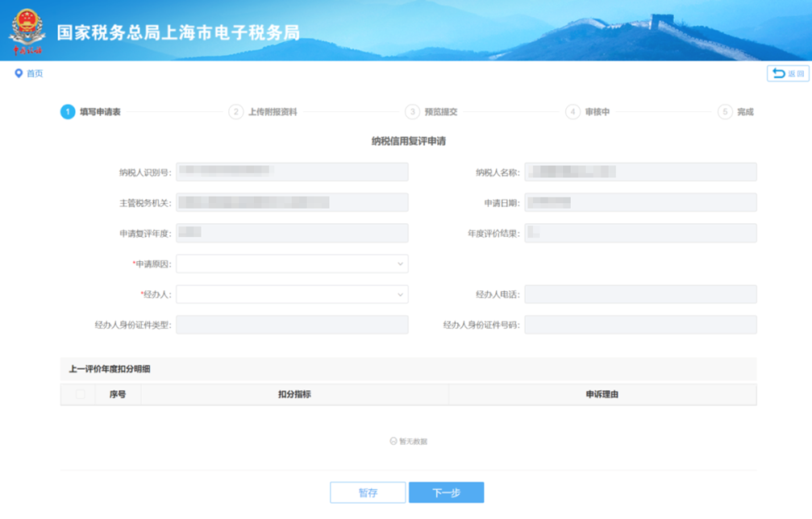Select step 3 预览提交

point(431,112)
